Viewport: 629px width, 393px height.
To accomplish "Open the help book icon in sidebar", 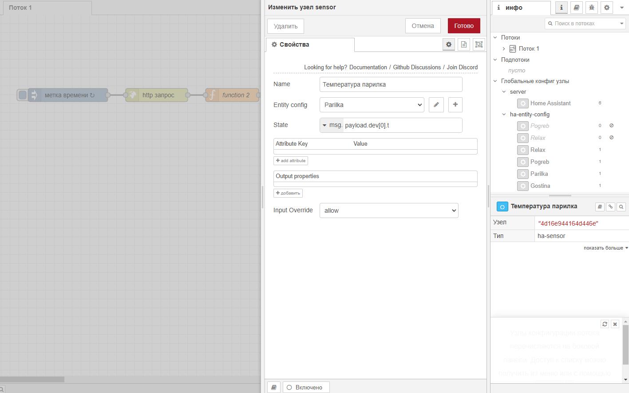I will click(576, 8).
